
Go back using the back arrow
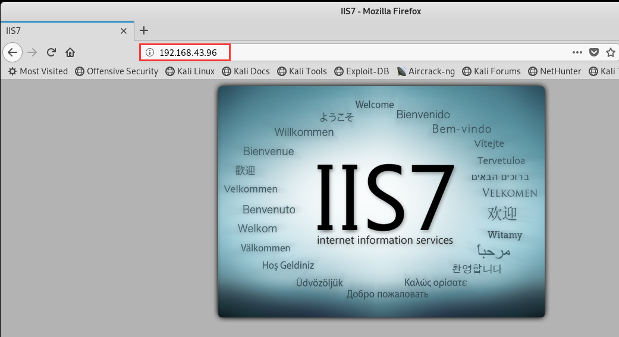tap(12, 52)
